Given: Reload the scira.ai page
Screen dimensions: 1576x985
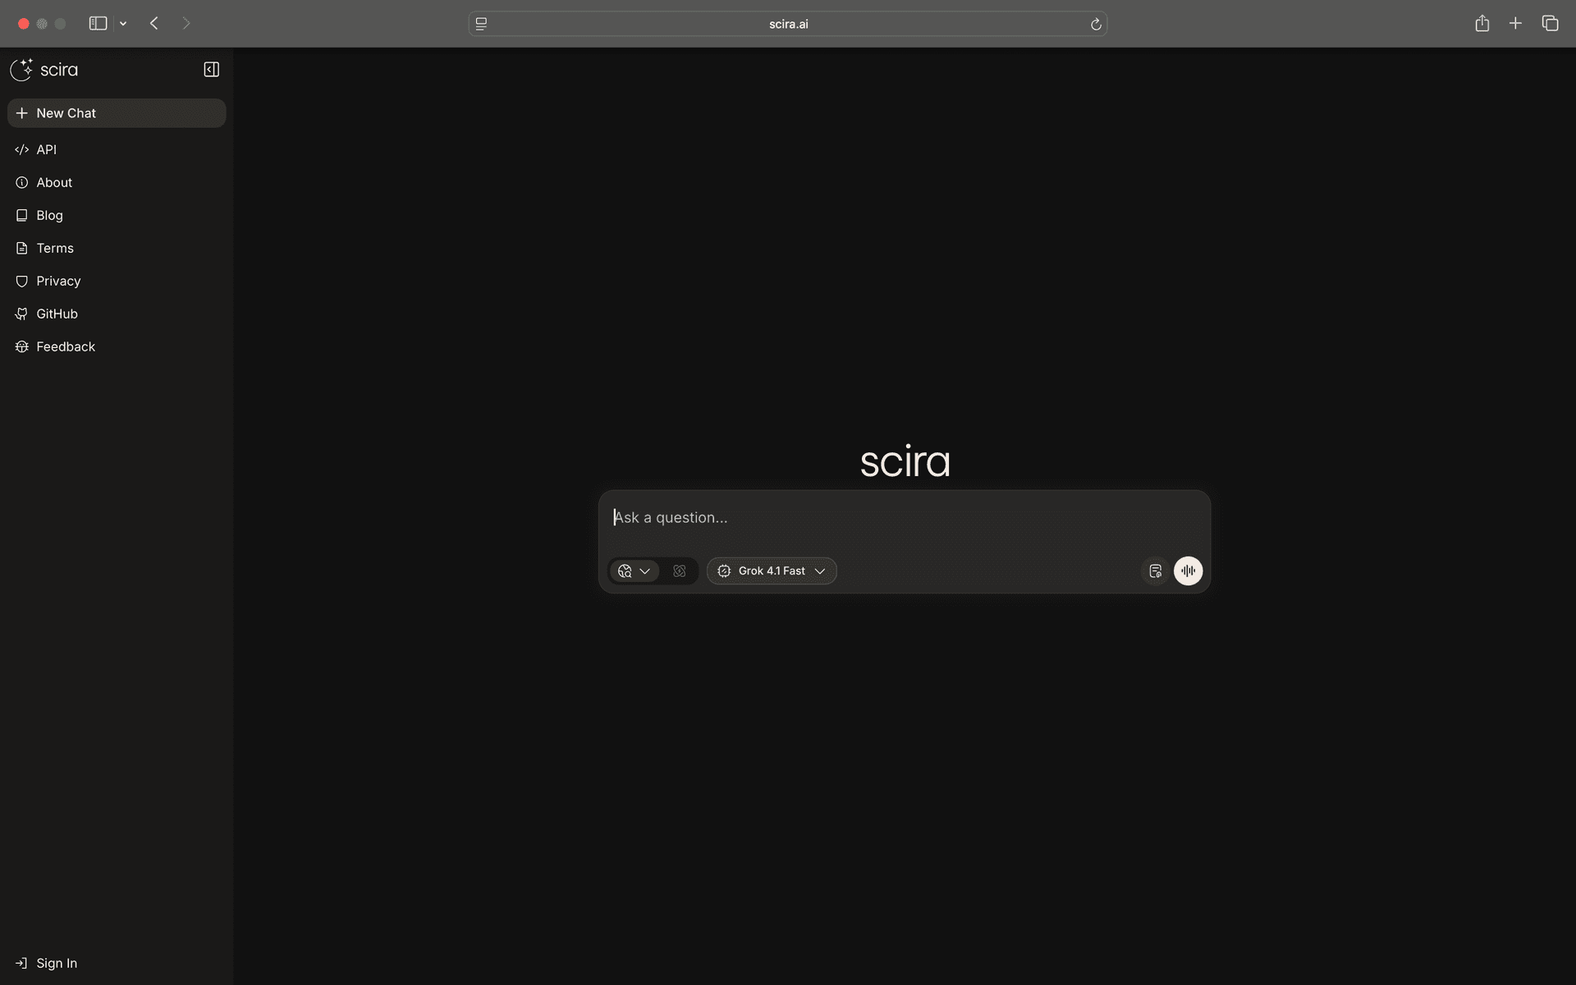Looking at the screenshot, I should tap(1096, 24).
